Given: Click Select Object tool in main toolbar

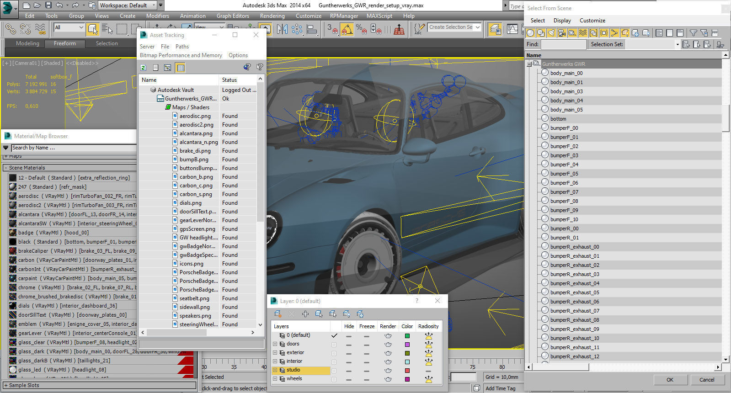Looking at the screenshot, I should [92, 29].
